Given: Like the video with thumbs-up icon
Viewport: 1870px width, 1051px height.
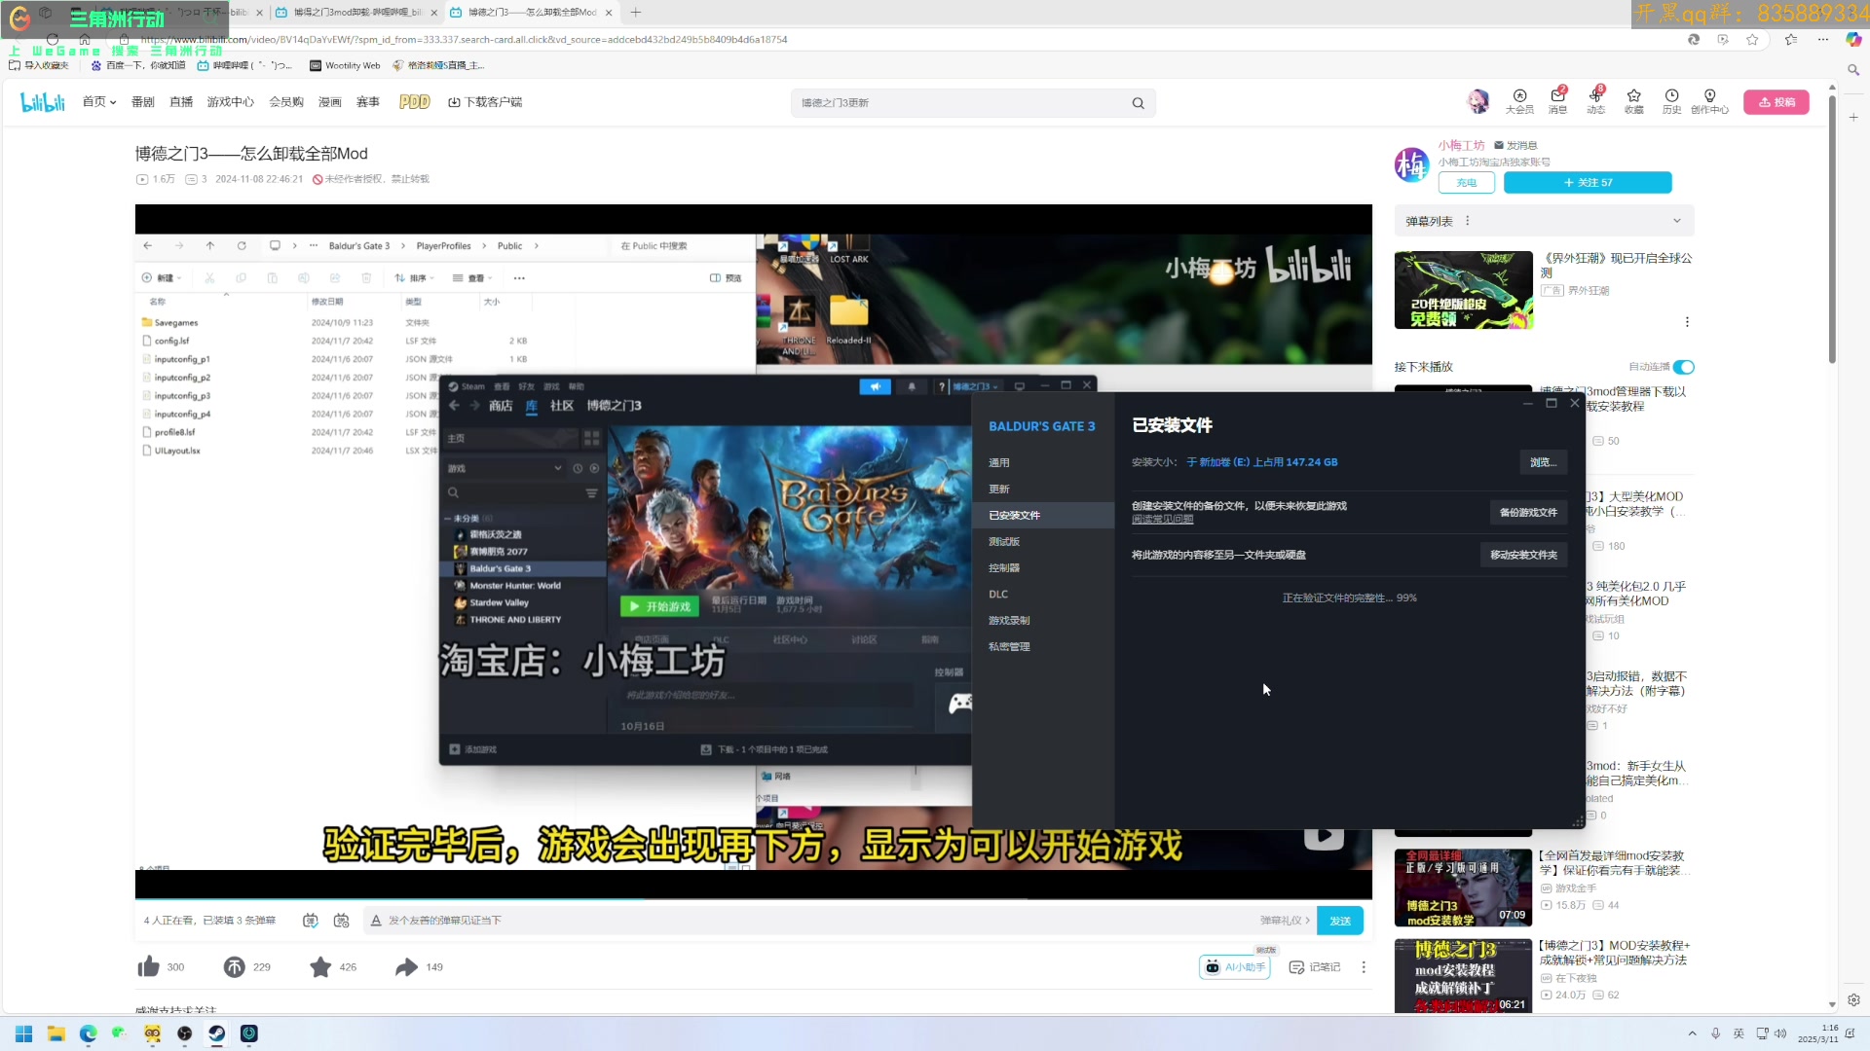Looking at the screenshot, I should point(148,966).
